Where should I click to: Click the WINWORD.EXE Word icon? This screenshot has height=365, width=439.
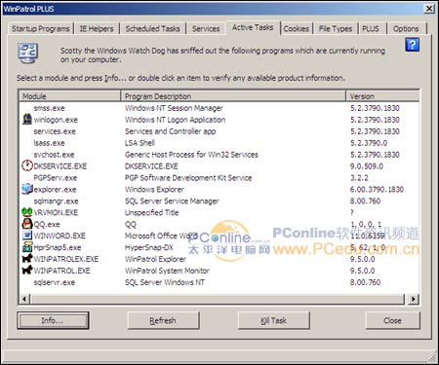[x=27, y=236]
